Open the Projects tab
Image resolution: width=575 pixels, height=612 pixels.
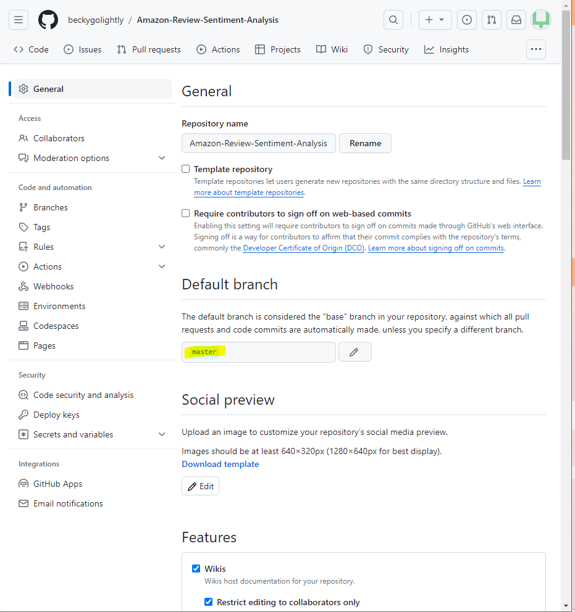[278, 49]
